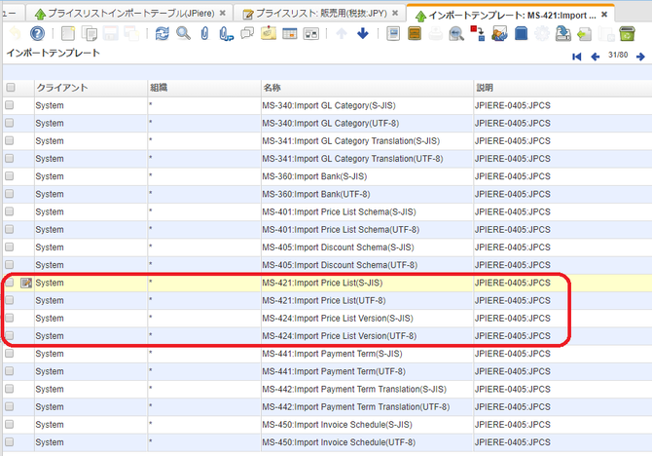The height and width of the screenshot is (456, 652).
Task: Select the MS-405:Import Discount Schema(S-JIS) row
Action: 327,247
